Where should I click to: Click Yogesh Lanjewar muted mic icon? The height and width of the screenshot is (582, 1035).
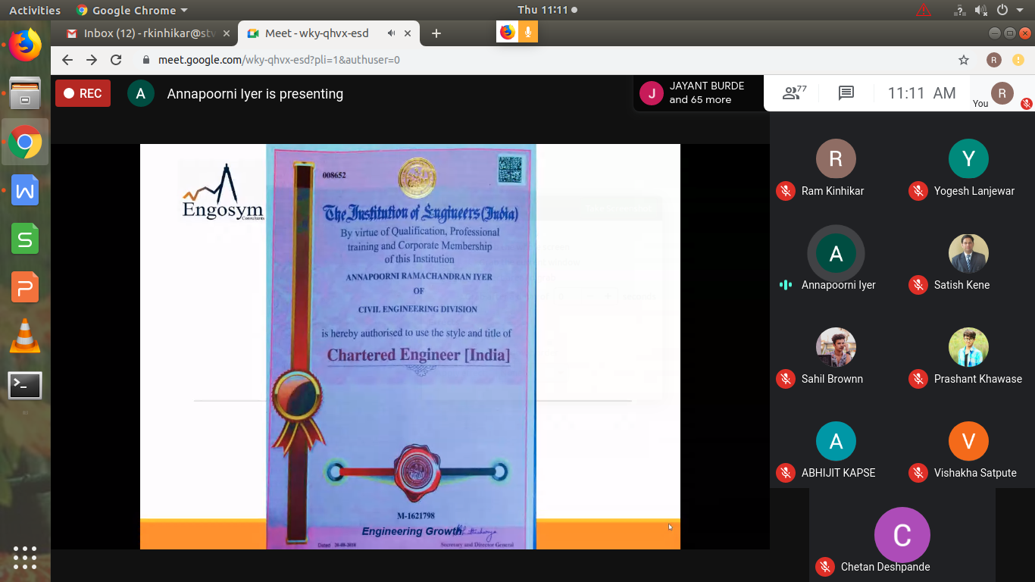click(918, 191)
